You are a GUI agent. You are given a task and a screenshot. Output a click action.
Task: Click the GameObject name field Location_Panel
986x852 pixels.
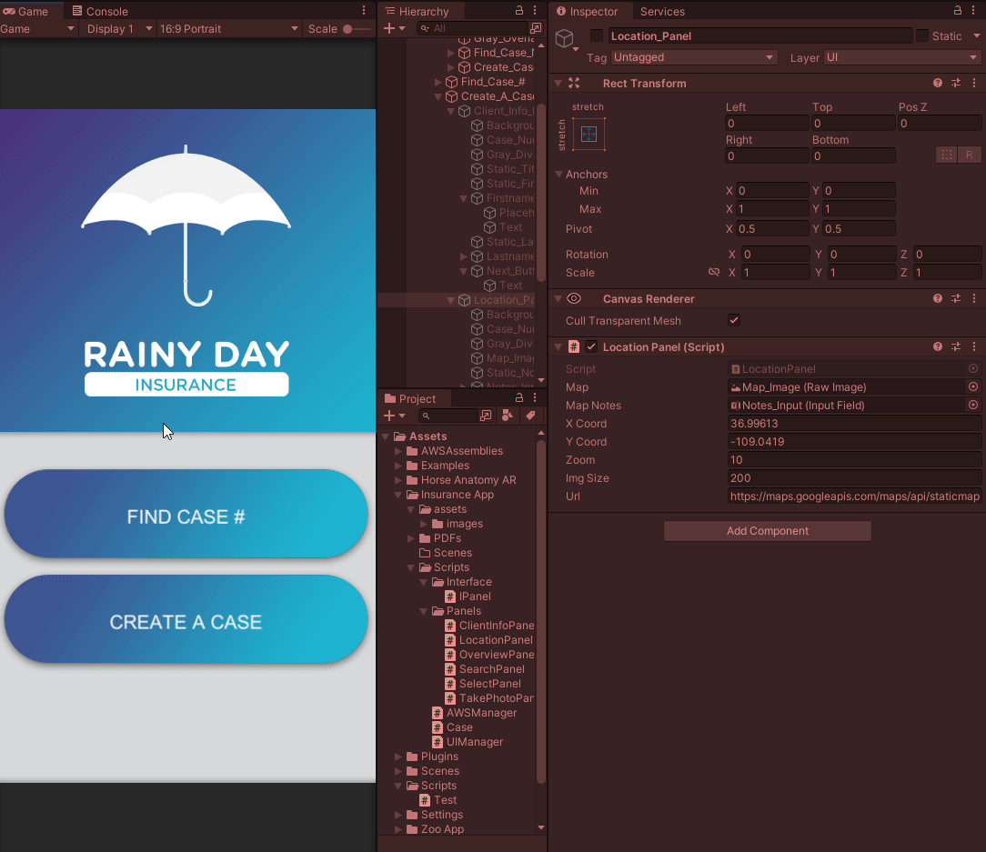tap(761, 35)
